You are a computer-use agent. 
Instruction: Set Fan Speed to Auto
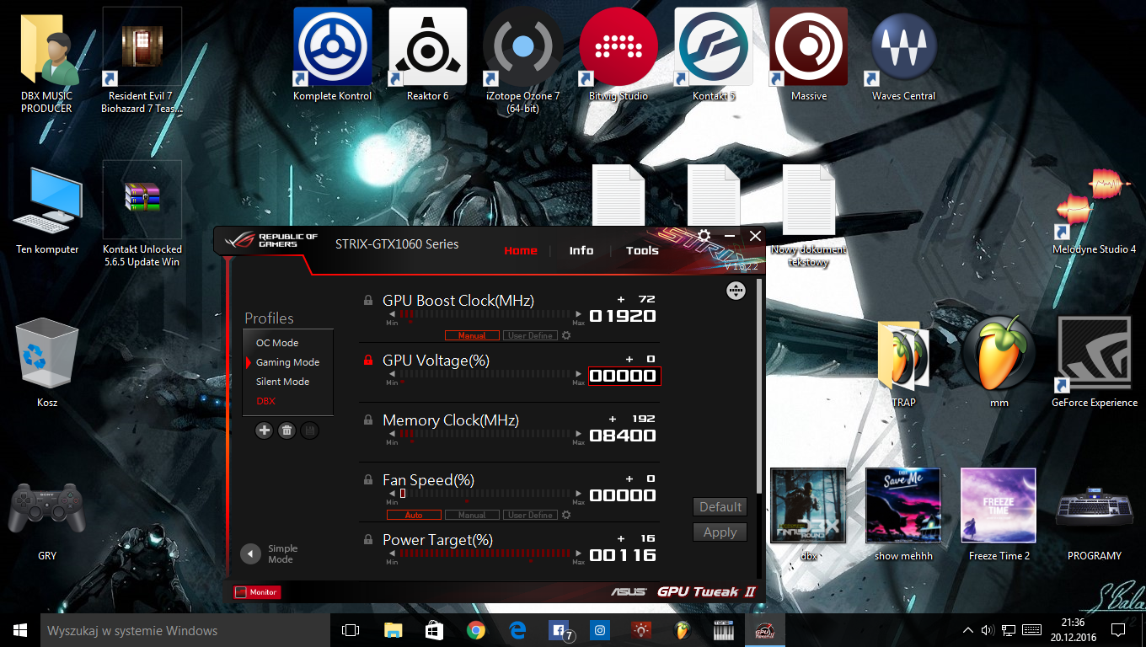coord(414,515)
